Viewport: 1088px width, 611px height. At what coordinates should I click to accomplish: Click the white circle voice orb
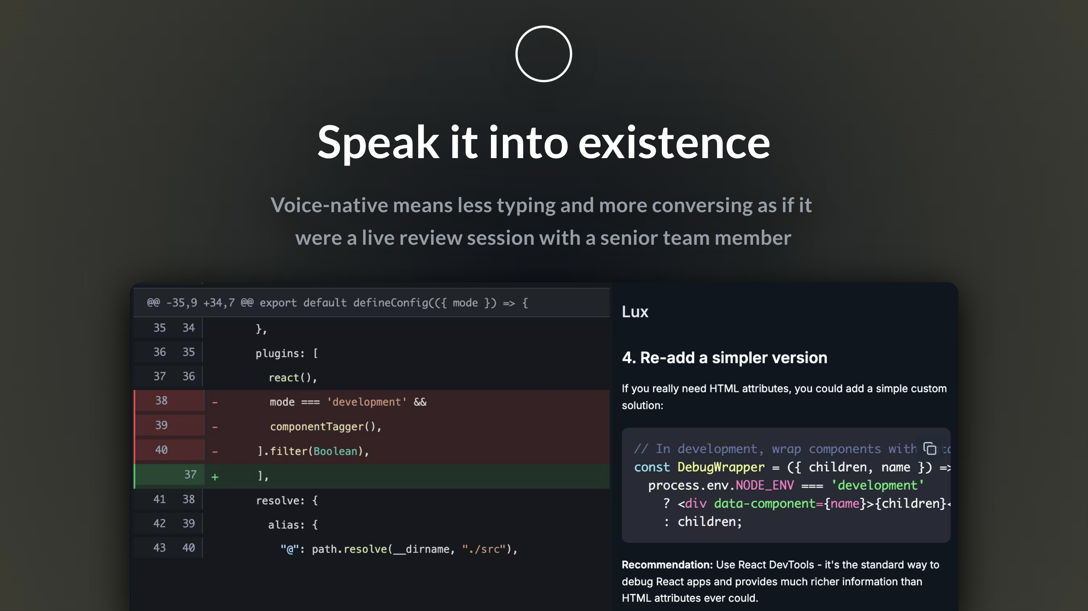point(544,54)
